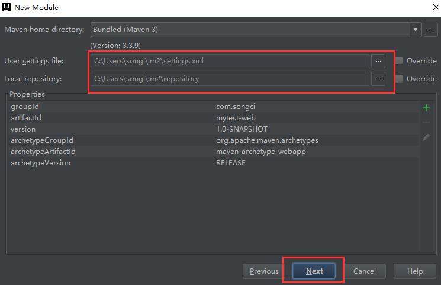This screenshot has width=441, height=285.
Task: Click the green plus add property icon
Action: click(x=426, y=108)
